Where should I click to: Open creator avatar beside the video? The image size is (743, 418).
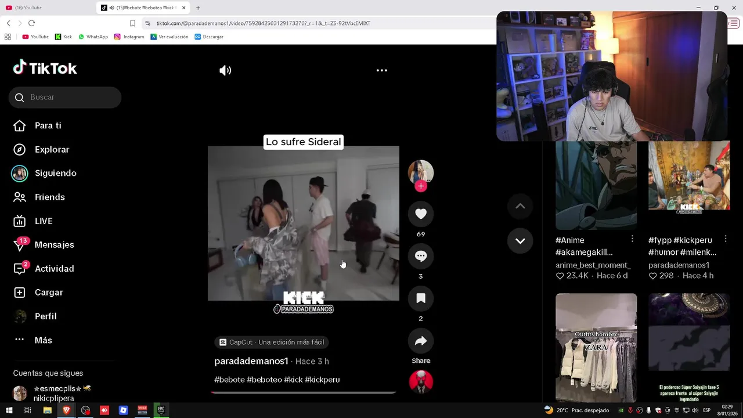(421, 172)
